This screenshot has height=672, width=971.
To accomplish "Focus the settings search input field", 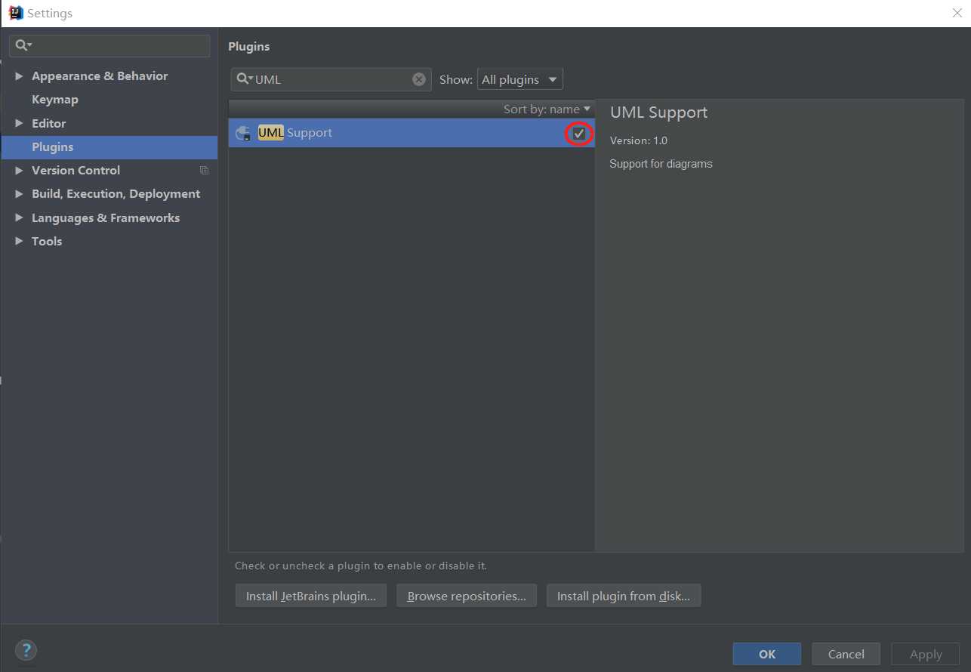I will pos(109,45).
